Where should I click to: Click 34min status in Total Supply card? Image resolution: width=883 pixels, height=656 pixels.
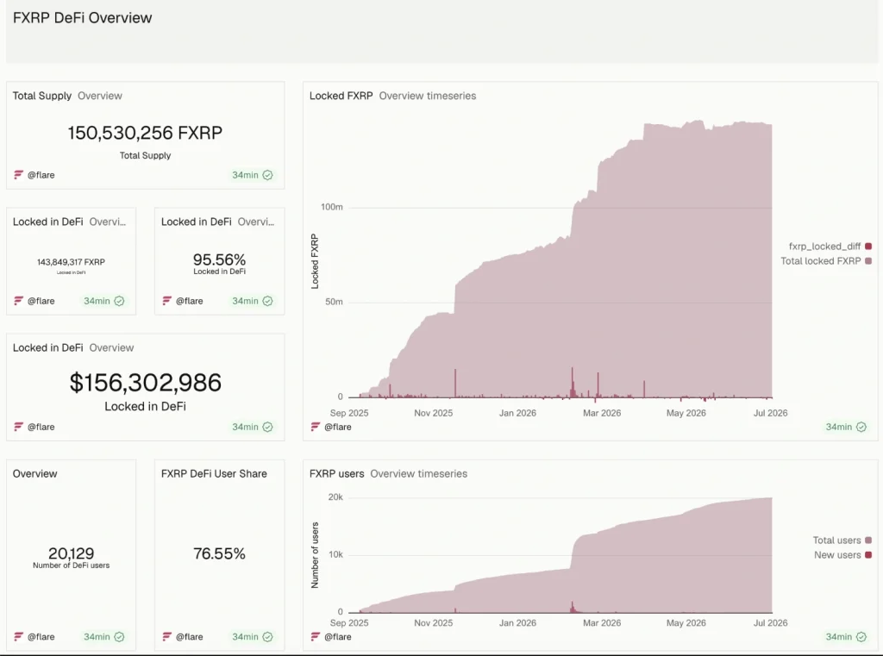[245, 175]
